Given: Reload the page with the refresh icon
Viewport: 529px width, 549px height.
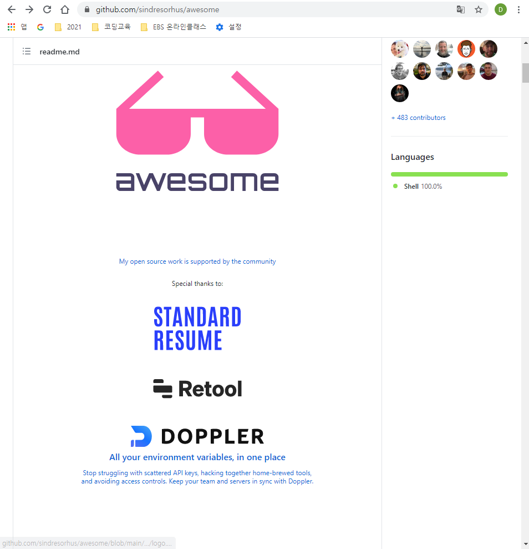Looking at the screenshot, I should point(47,9).
